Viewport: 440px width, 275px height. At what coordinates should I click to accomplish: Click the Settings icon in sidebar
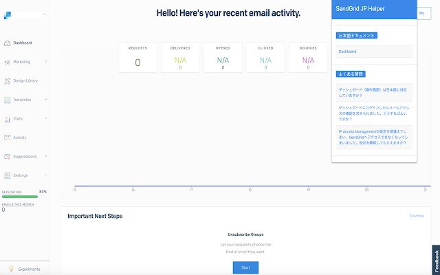point(7,176)
